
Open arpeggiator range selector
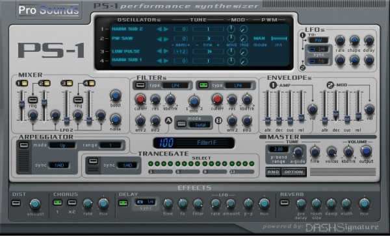click(110, 145)
